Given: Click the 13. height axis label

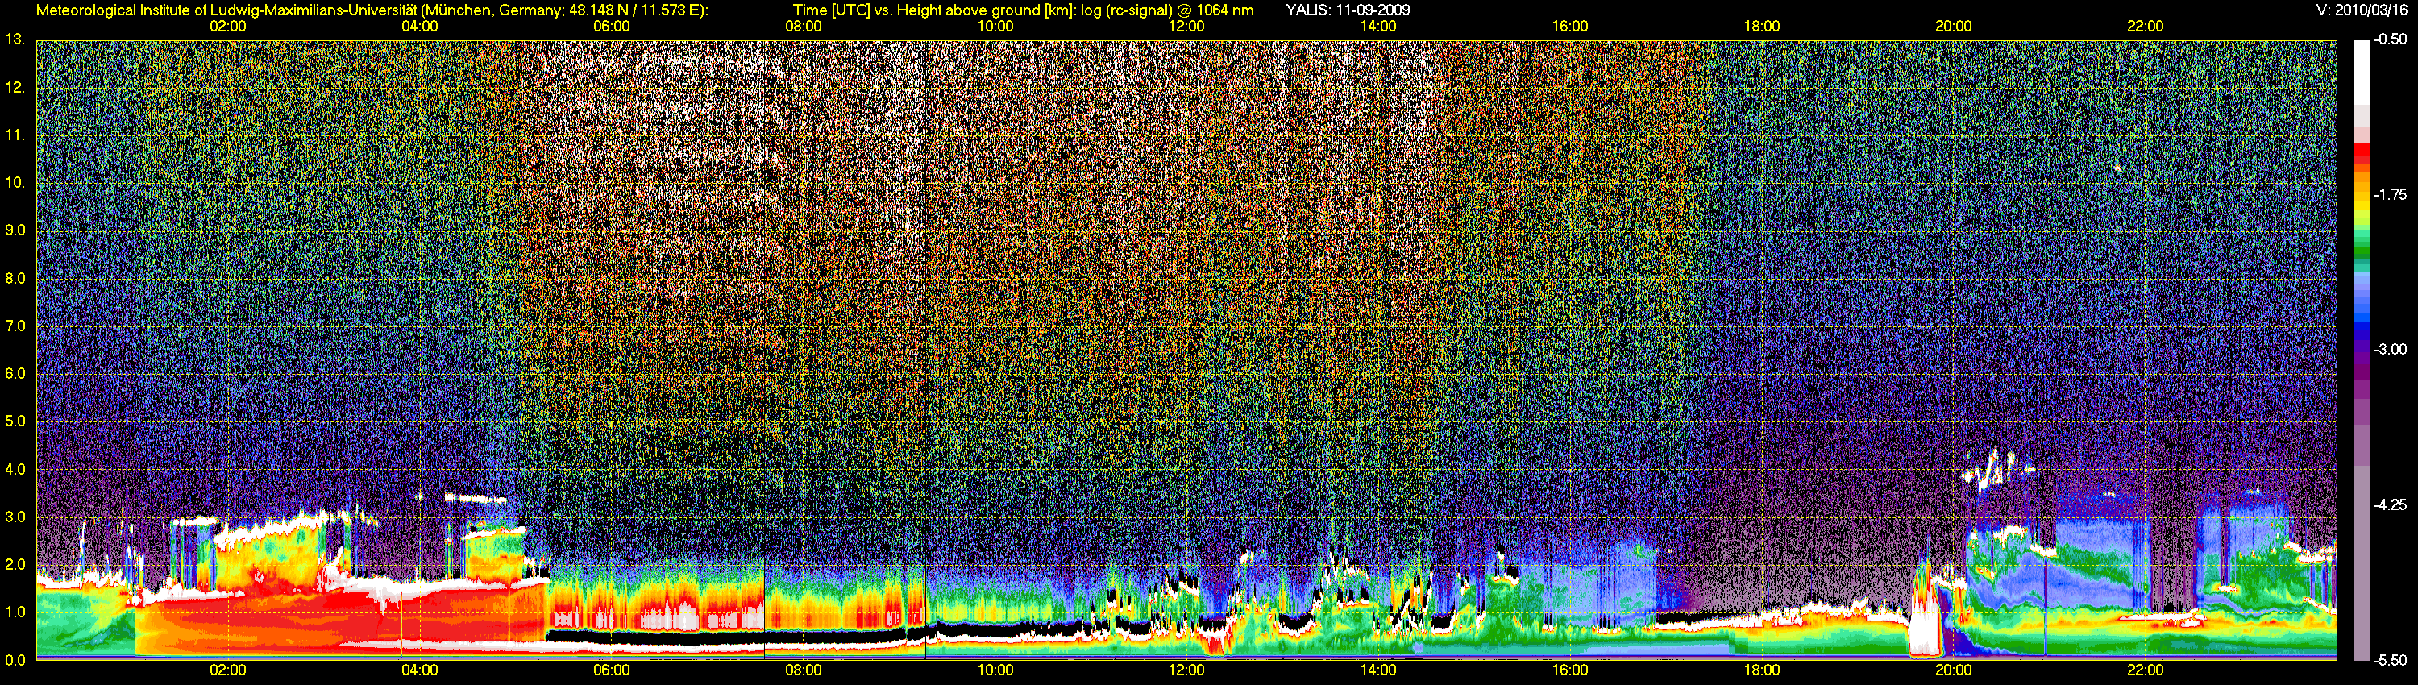Looking at the screenshot, I should [15, 39].
